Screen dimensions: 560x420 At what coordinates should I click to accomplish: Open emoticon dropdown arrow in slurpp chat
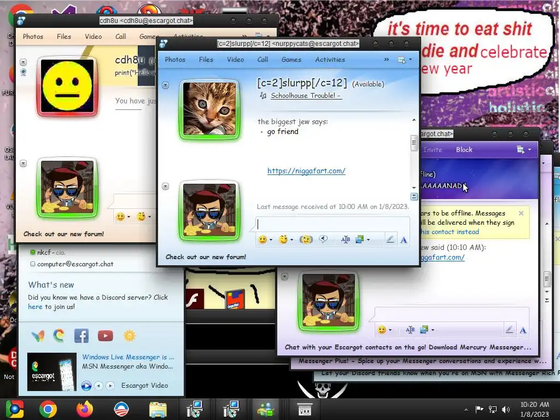(x=271, y=240)
